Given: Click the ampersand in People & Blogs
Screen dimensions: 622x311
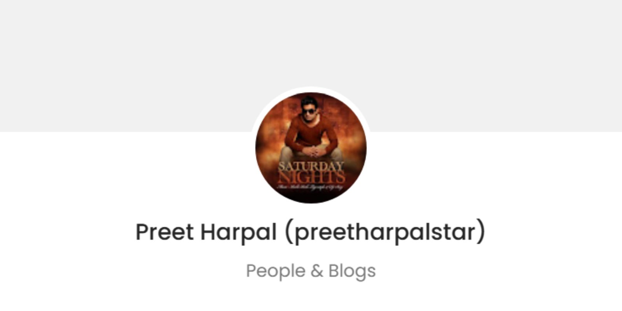Looking at the screenshot, I should pos(317,271).
